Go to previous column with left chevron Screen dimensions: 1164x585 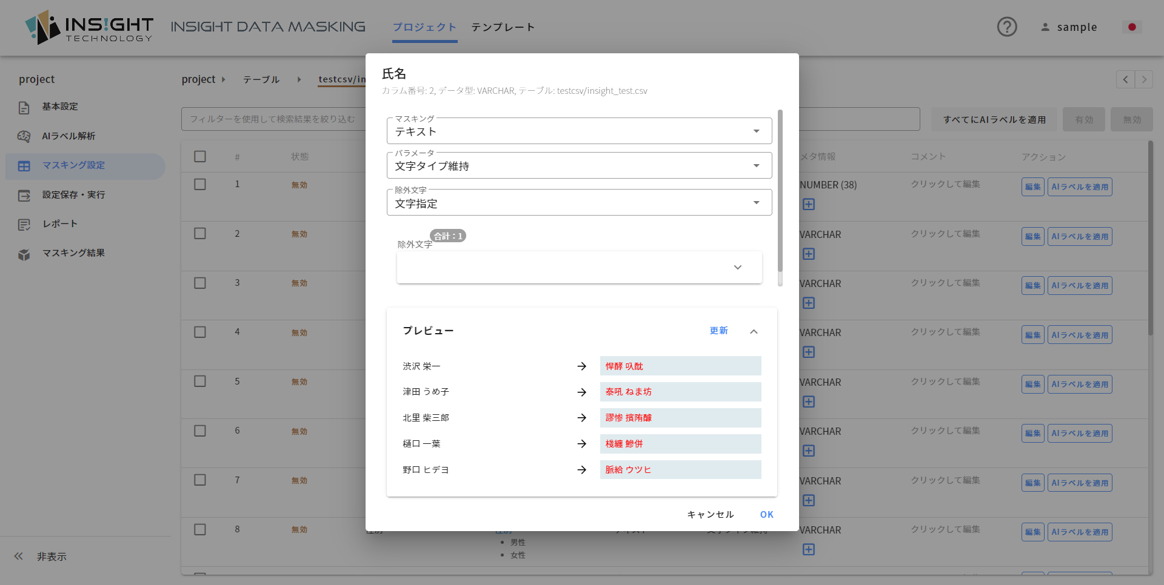(1126, 79)
